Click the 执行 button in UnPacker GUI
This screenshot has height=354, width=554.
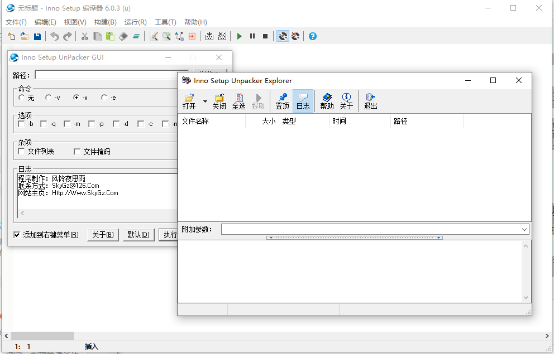[169, 235]
